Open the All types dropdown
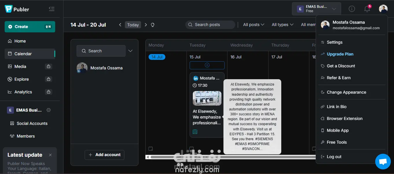The width and height of the screenshot is (394, 174). coord(282,25)
